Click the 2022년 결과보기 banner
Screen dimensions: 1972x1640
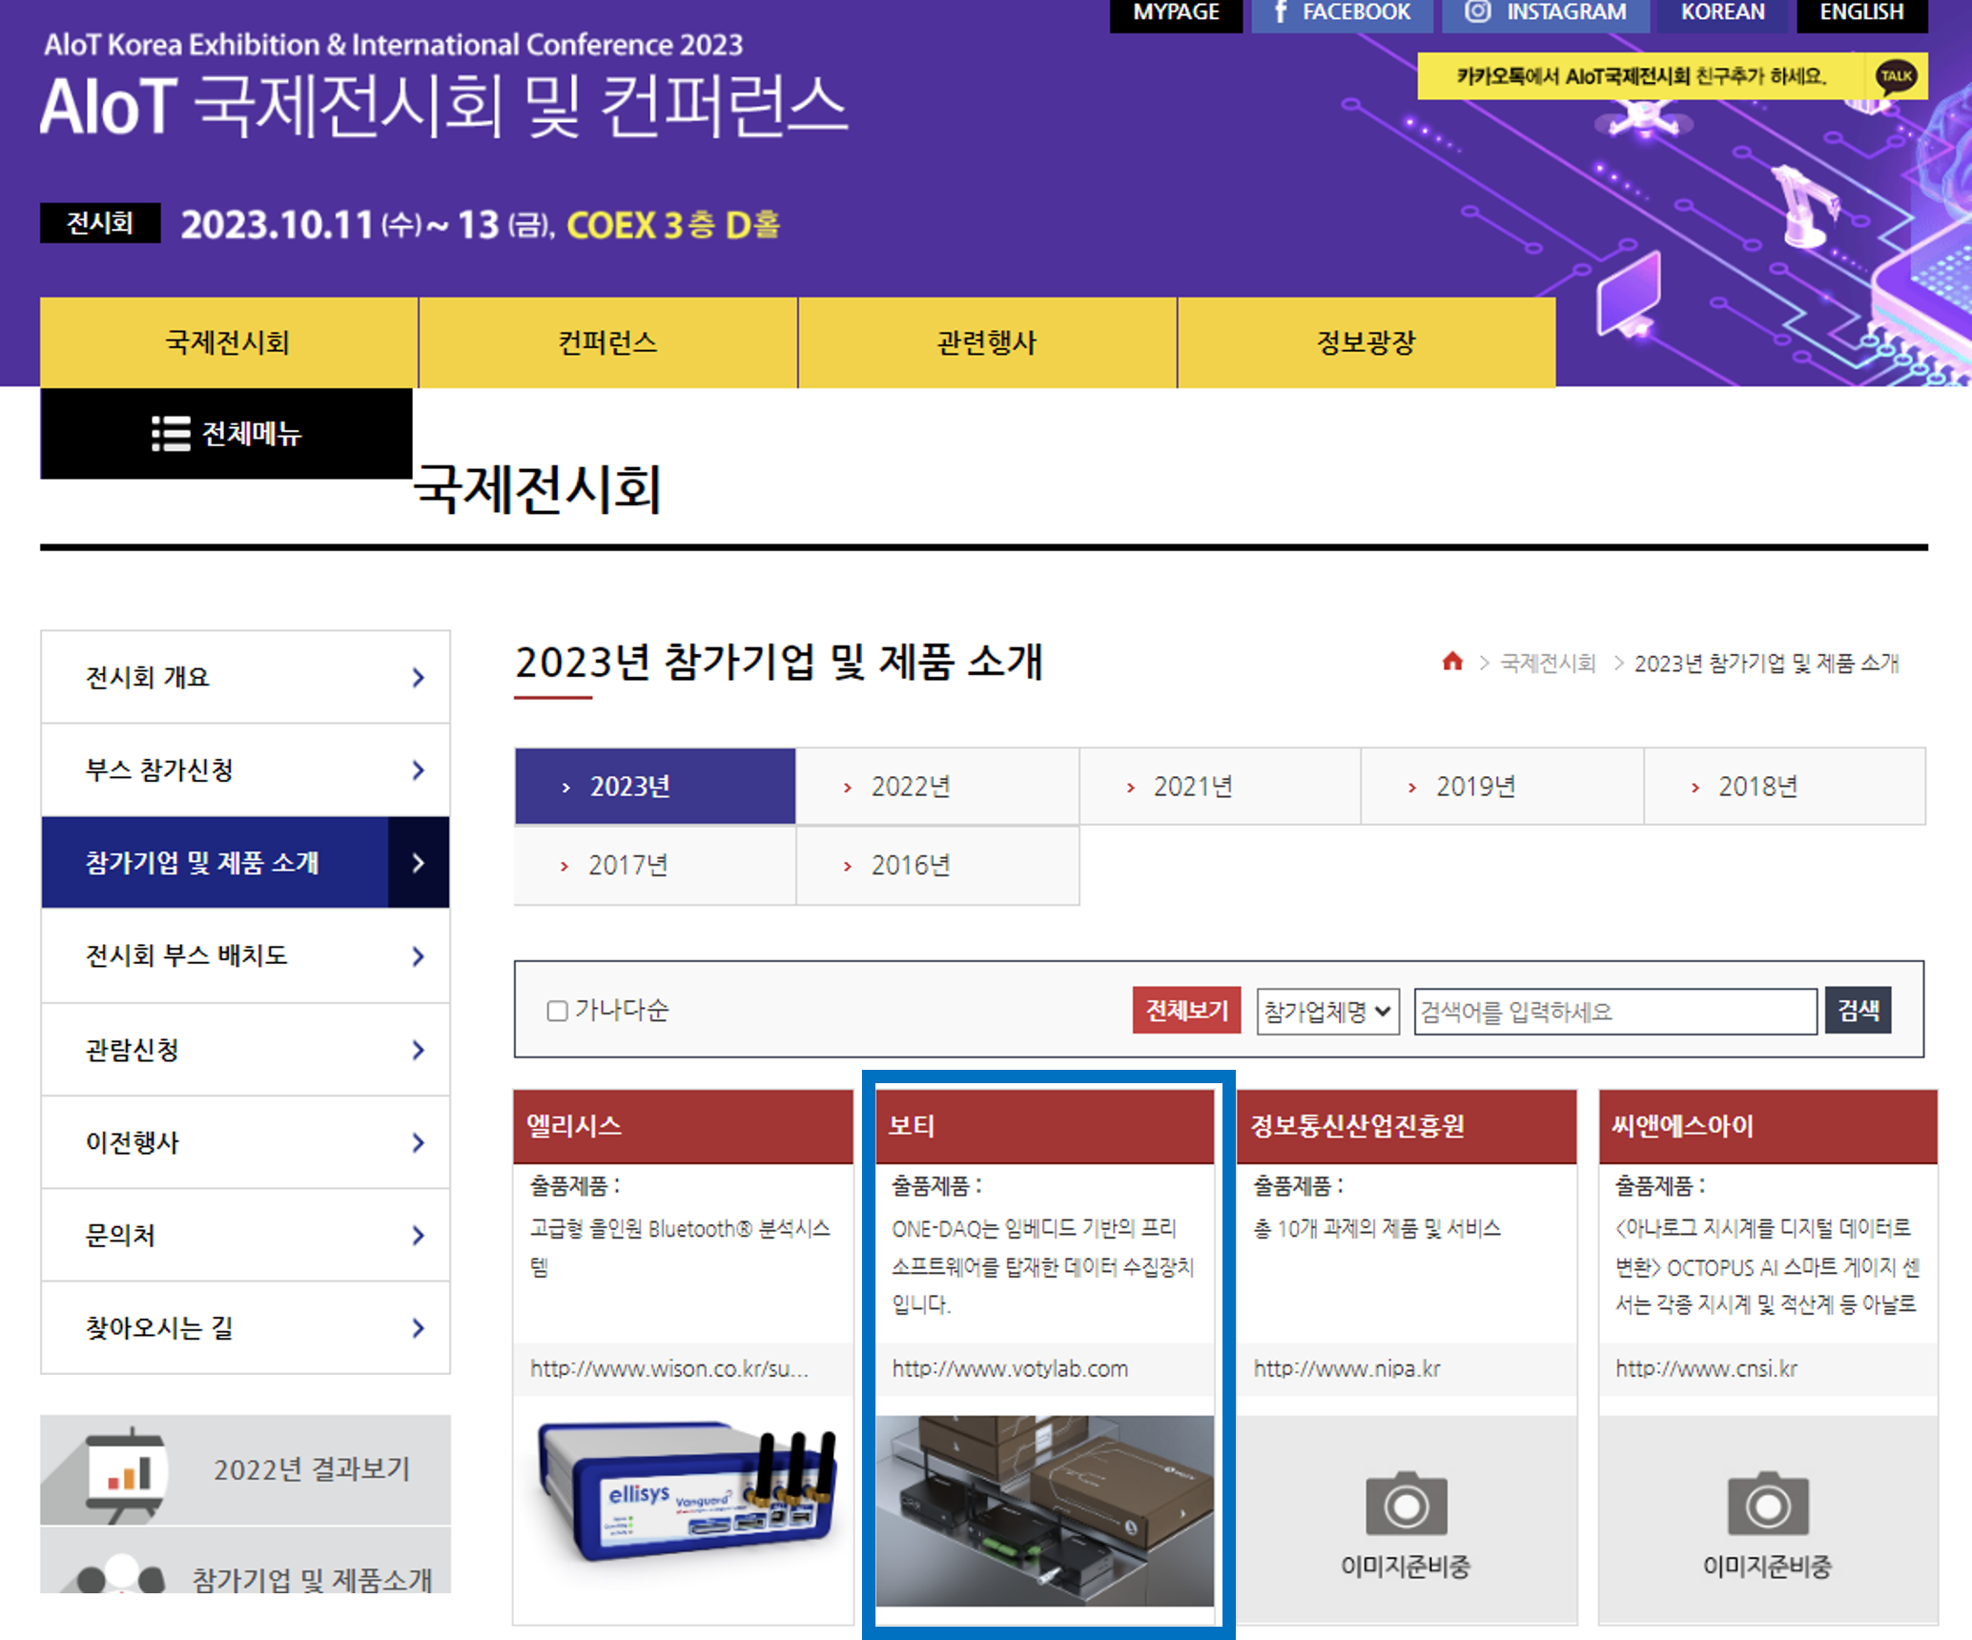(x=245, y=1469)
